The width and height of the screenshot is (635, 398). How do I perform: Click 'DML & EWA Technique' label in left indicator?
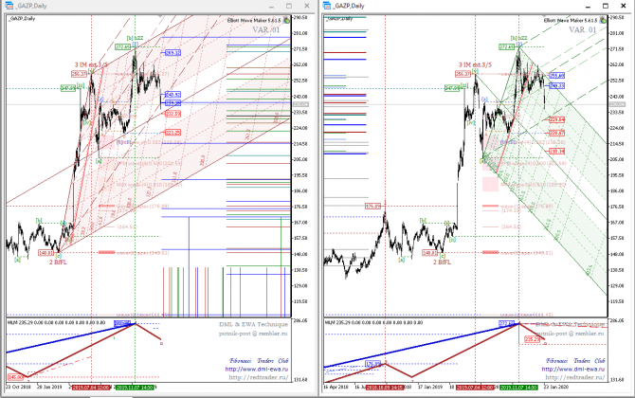coord(253,324)
